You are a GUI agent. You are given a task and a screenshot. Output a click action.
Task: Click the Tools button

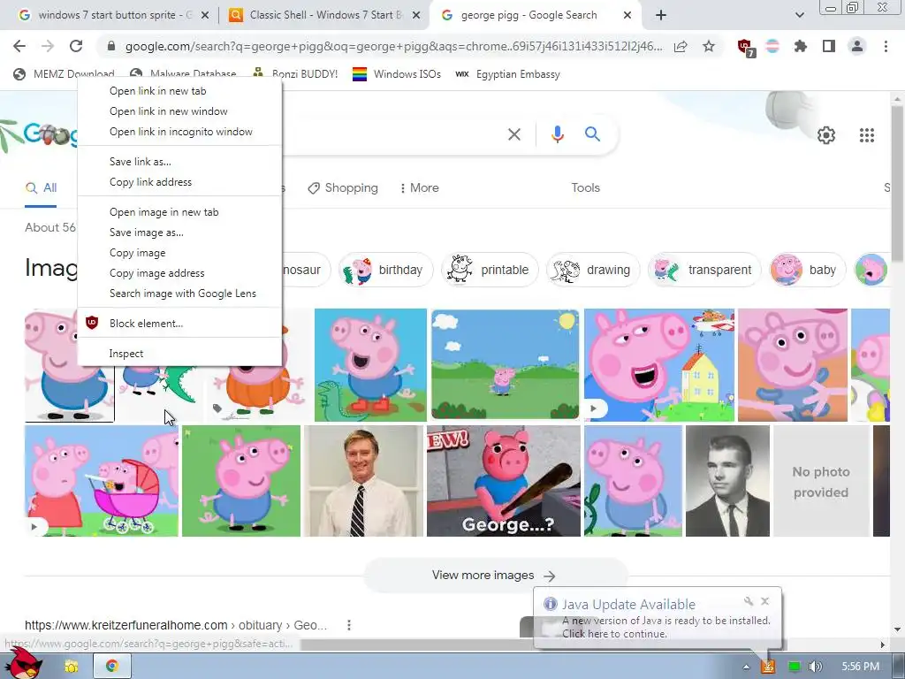585,187
